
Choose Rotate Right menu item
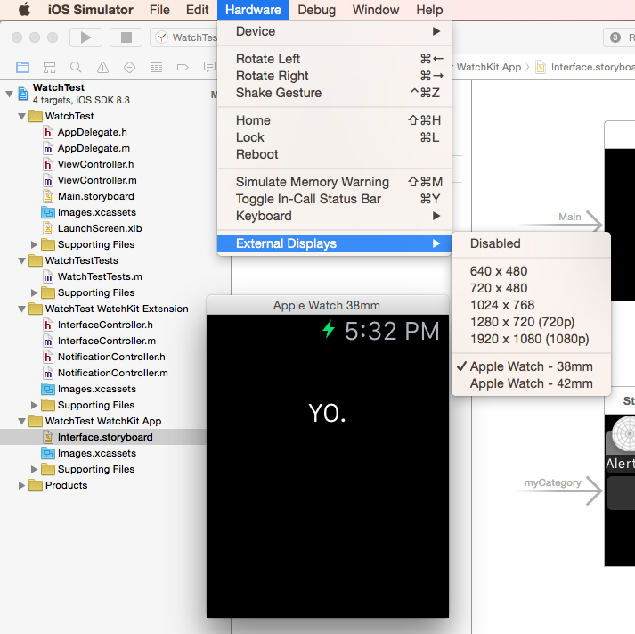(x=335, y=76)
